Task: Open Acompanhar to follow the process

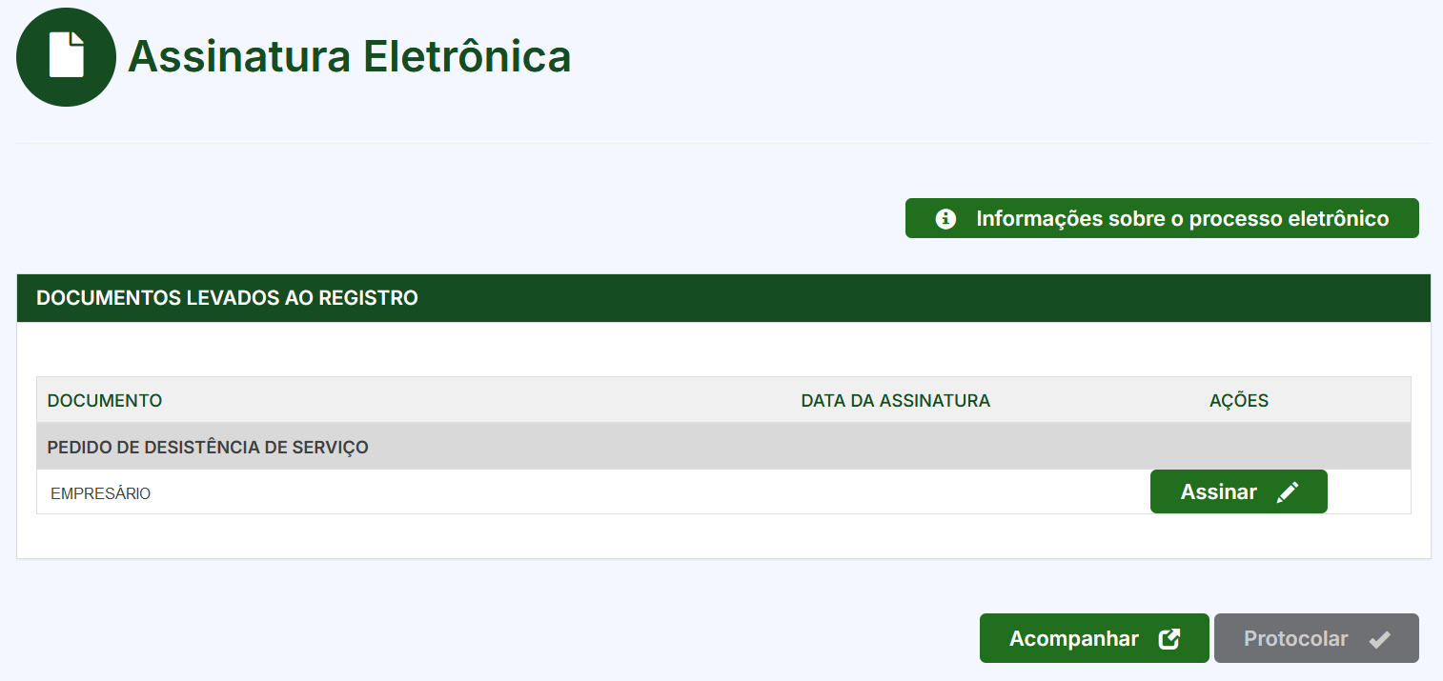Action: click(1093, 638)
